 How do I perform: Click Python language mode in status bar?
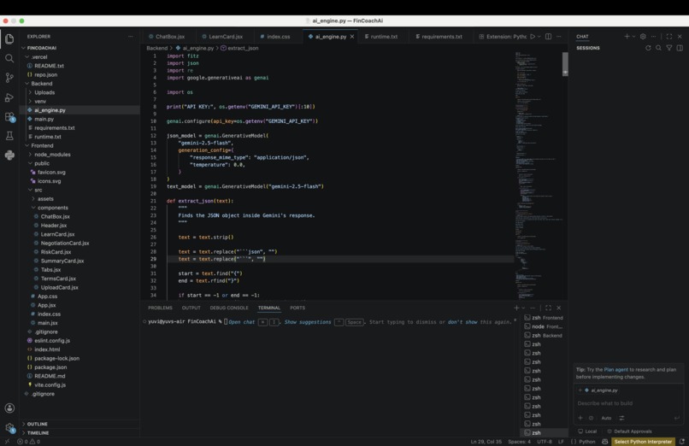586,442
